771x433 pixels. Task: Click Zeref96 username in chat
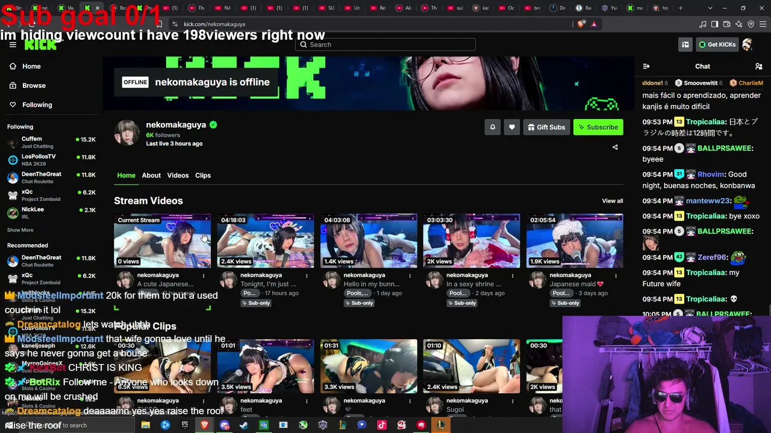[712, 257]
